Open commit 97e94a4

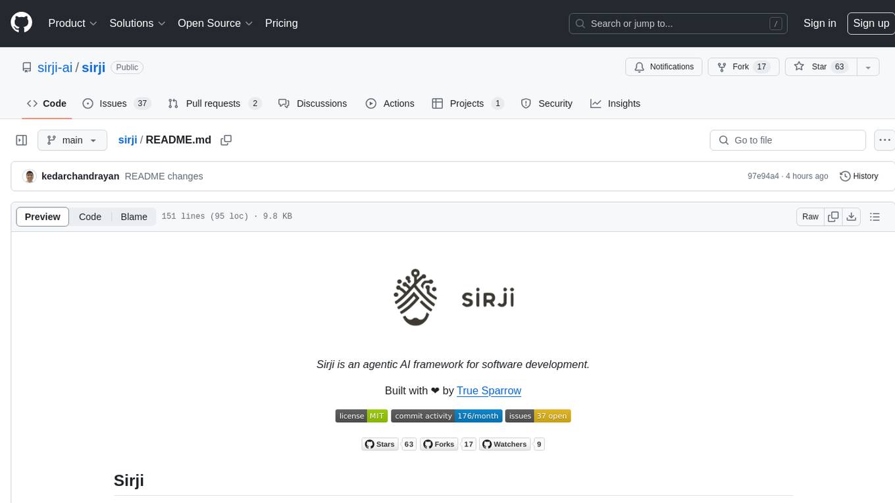click(763, 176)
